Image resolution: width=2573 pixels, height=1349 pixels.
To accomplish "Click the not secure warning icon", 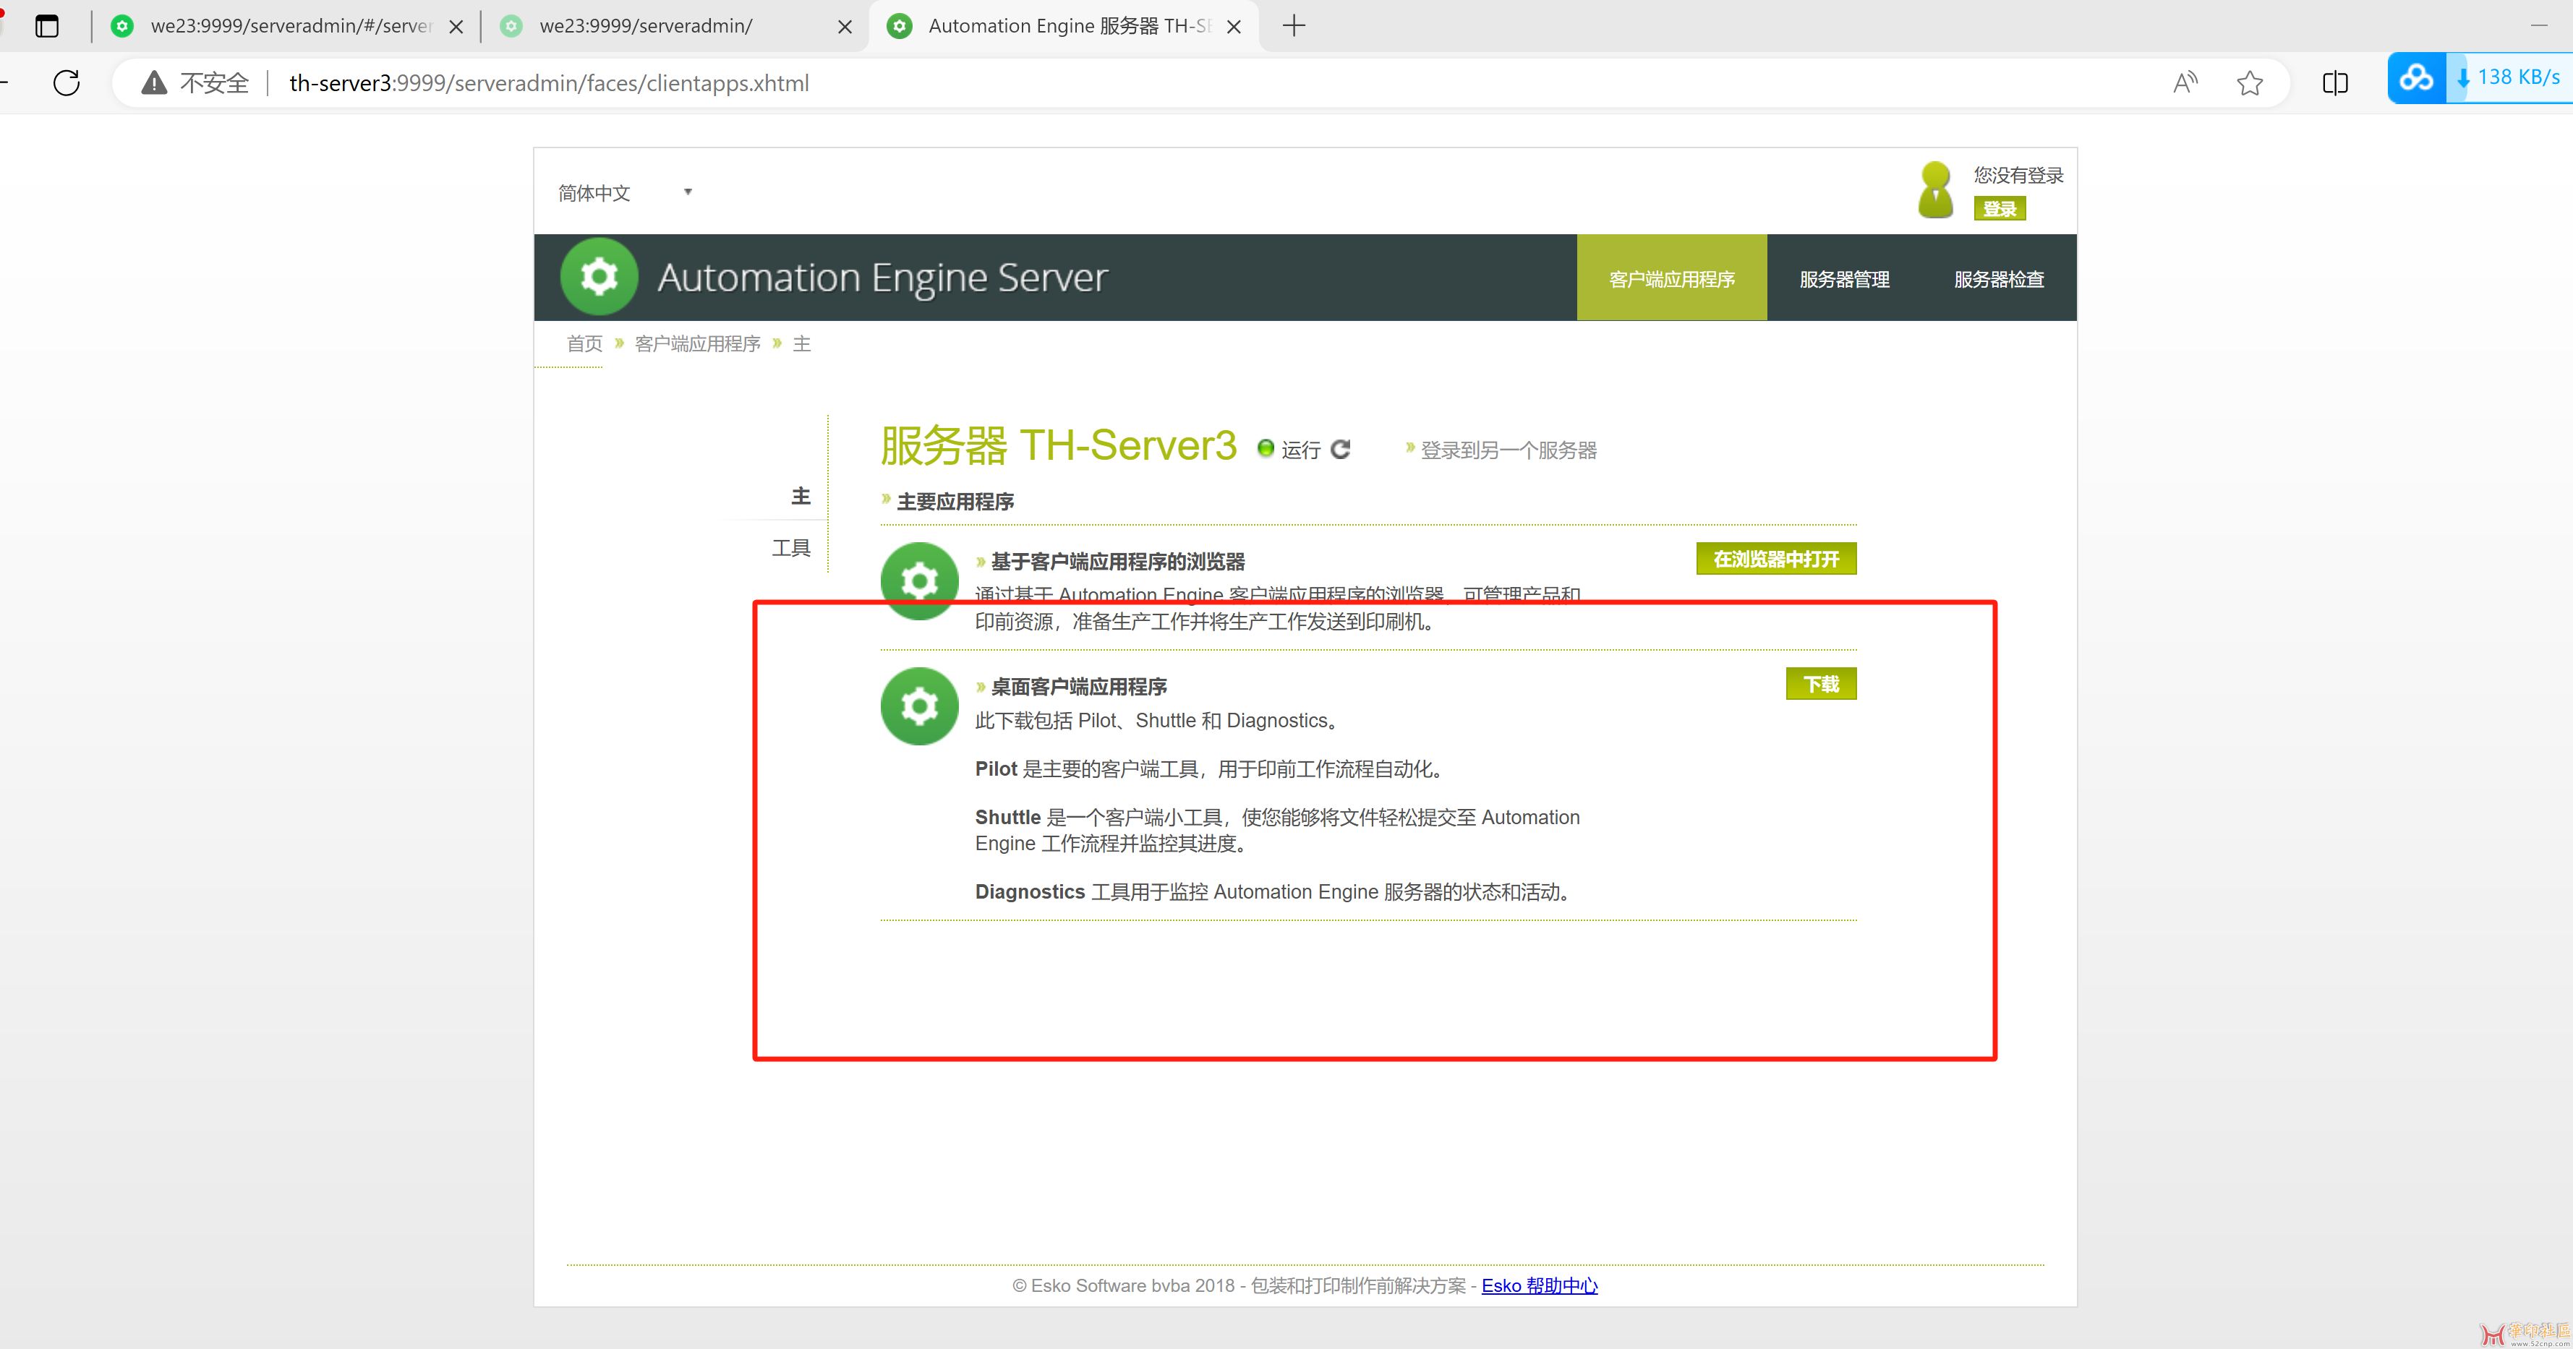I will [154, 83].
